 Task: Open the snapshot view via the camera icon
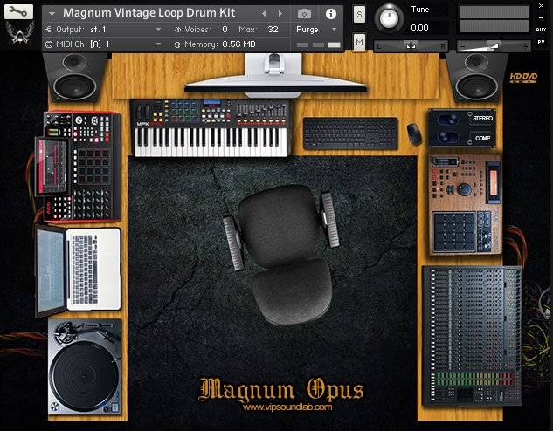pos(304,14)
